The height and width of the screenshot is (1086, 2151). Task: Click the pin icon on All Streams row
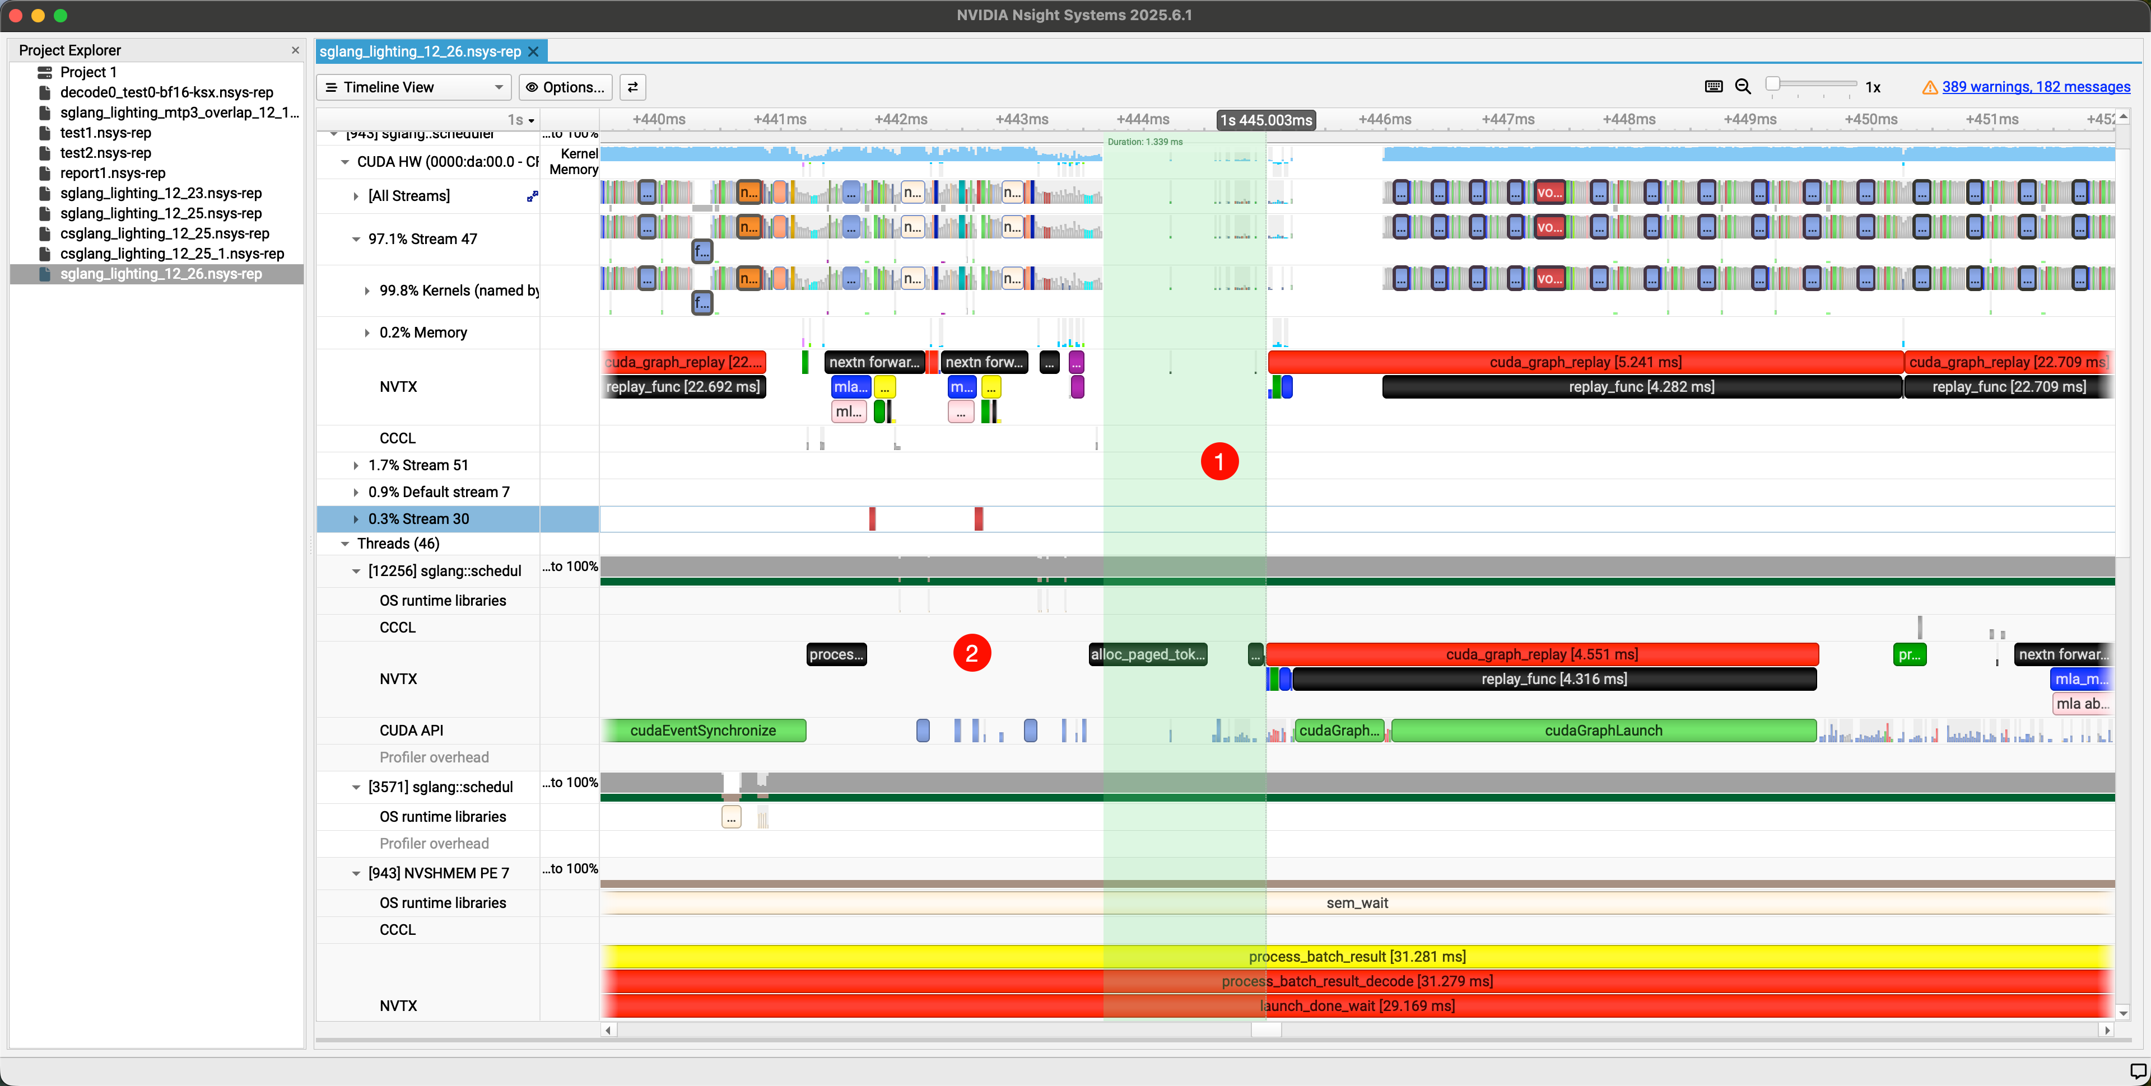(532, 196)
